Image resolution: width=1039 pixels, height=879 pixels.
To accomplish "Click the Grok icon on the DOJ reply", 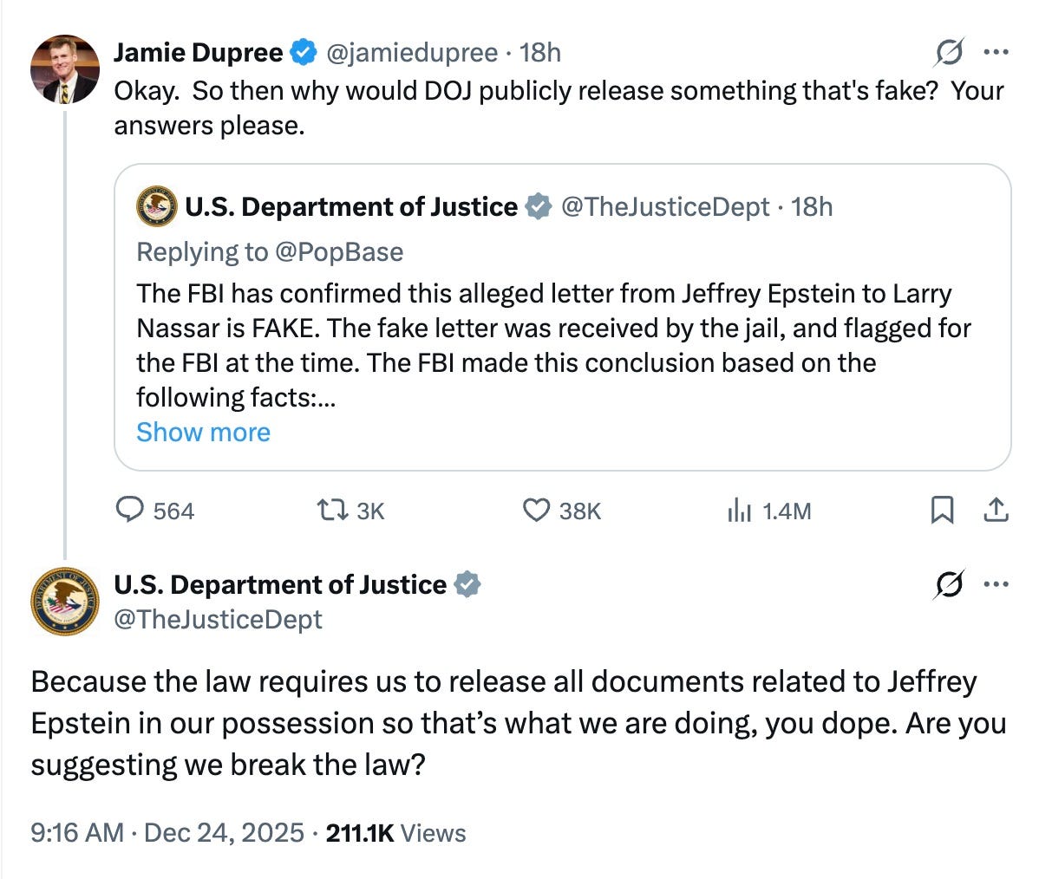I will (x=950, y=586).
